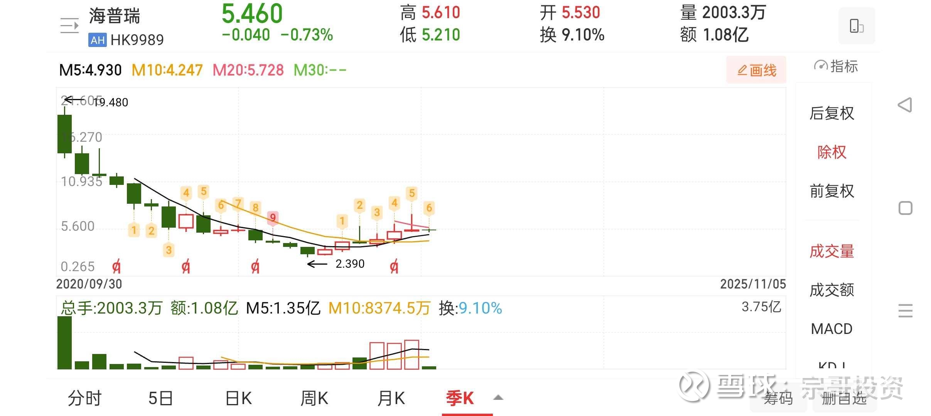The width and height of the screenshot is (931, 416).
Task: Expand the M5 M10 moving average settings
Action: 202,70
